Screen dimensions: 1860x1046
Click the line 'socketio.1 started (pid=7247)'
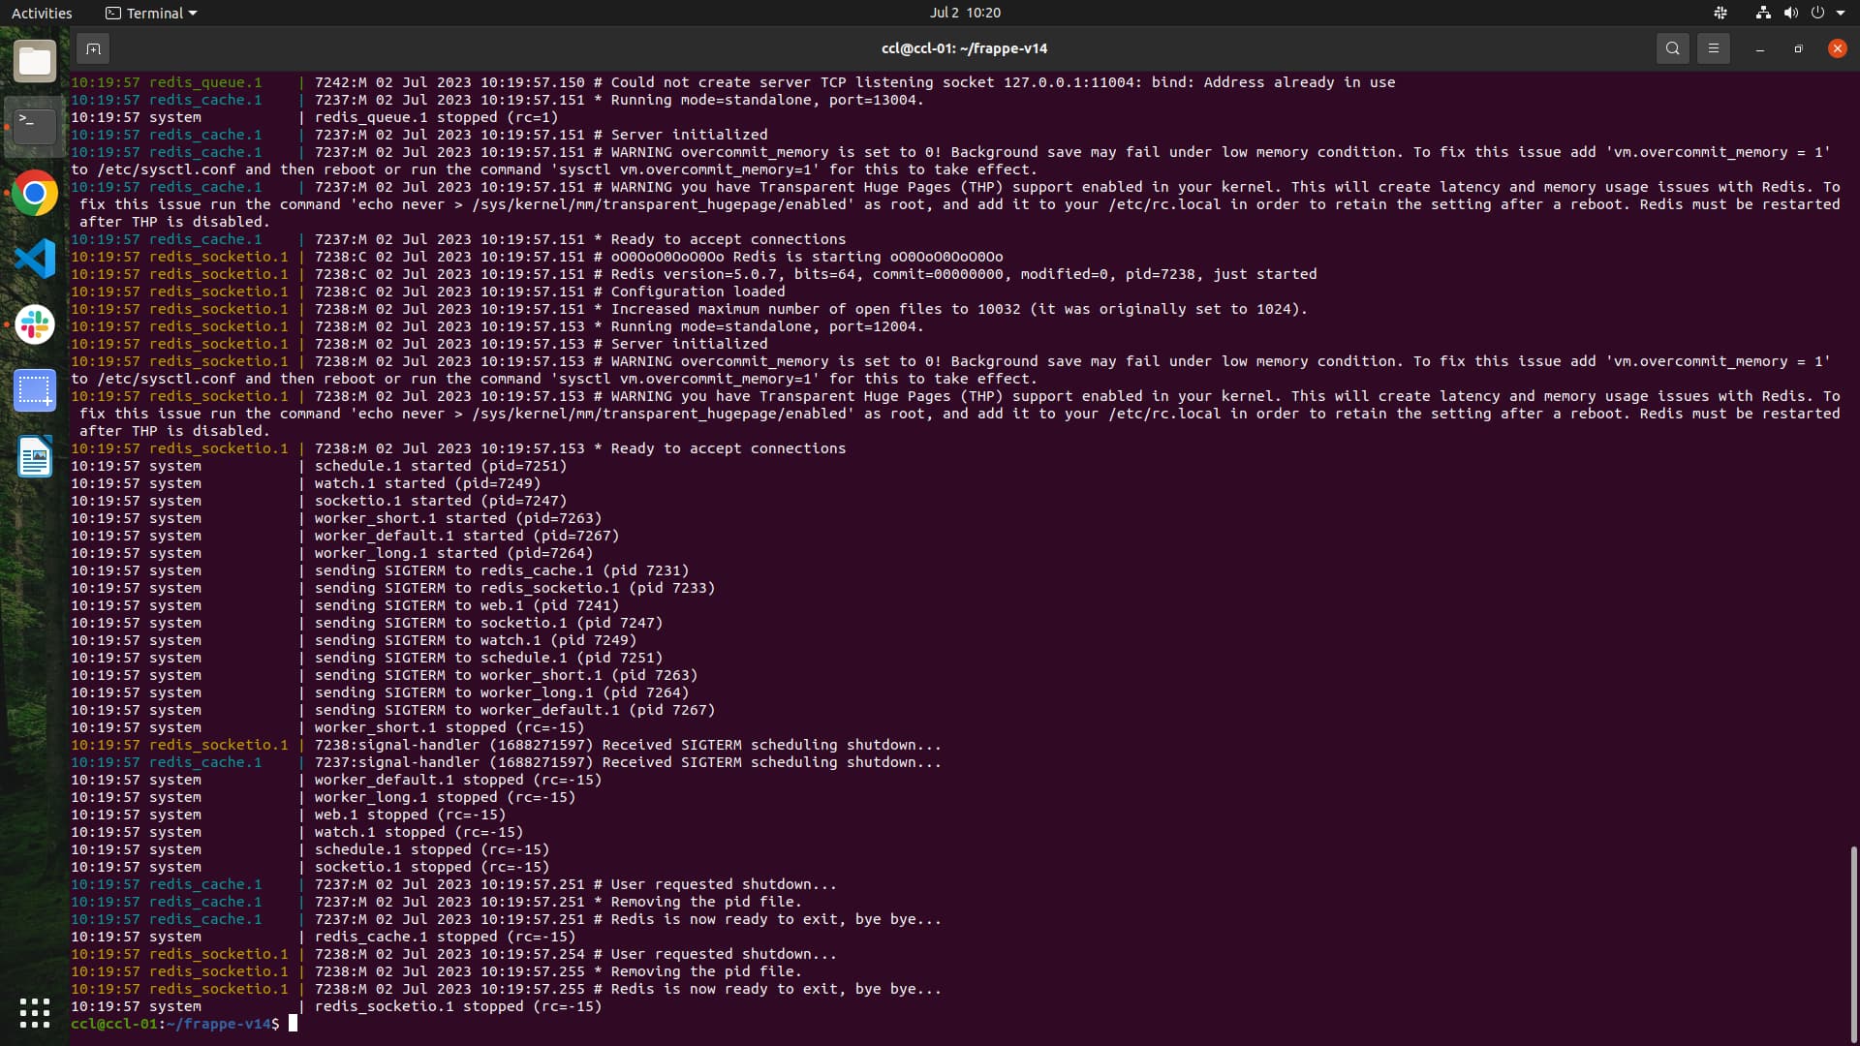pos(441,501)
